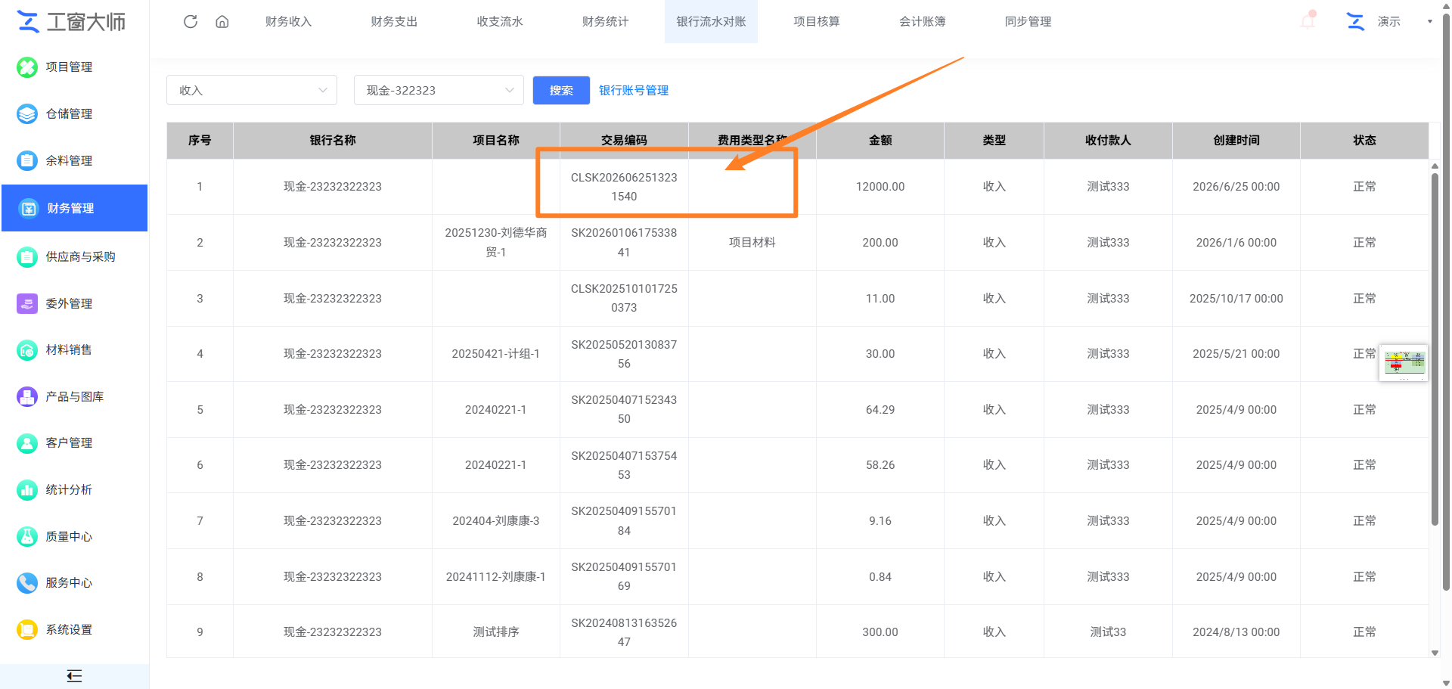Click the blue 搜索 button
Screen dimensions: 1452x689
coord(561,90)
